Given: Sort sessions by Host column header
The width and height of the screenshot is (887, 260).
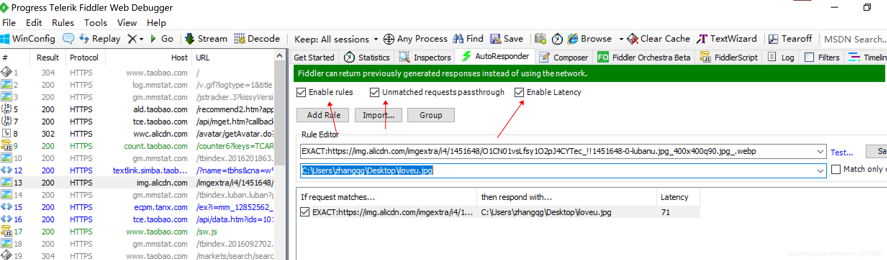Looking at the screenshot, I should tap(148, 58).
